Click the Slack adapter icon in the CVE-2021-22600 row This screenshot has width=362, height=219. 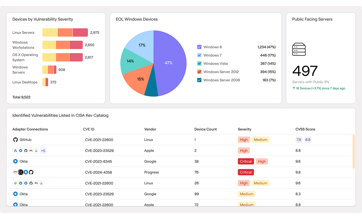tap(15, 183)
